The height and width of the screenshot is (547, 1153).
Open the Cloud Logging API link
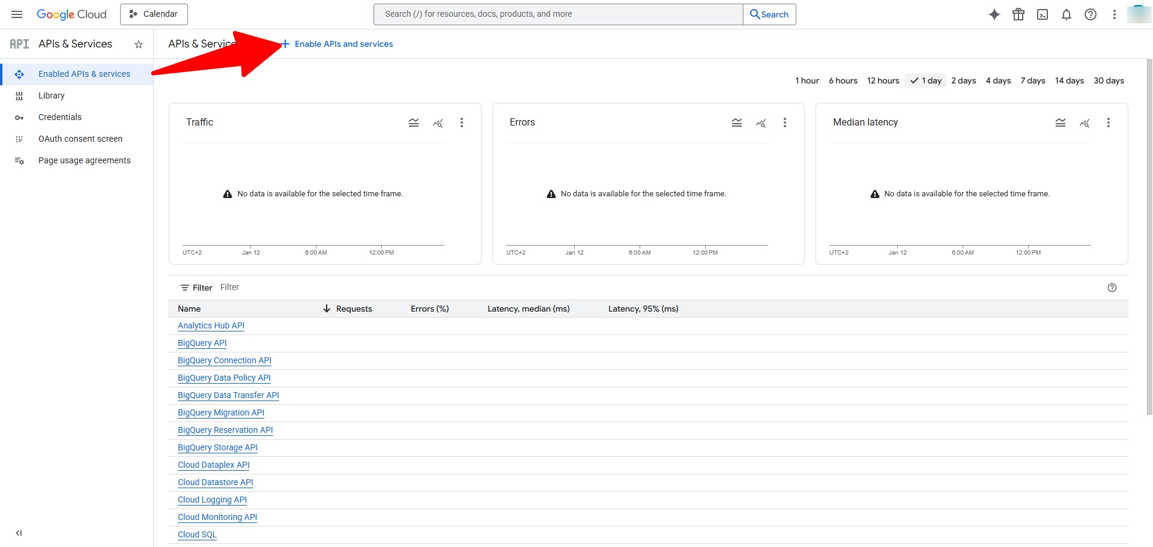(x=212, y=500)
